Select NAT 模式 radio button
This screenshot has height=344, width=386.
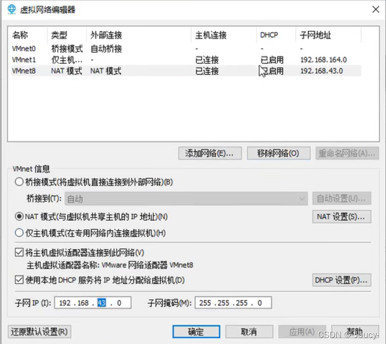click(x=19, y=217)
